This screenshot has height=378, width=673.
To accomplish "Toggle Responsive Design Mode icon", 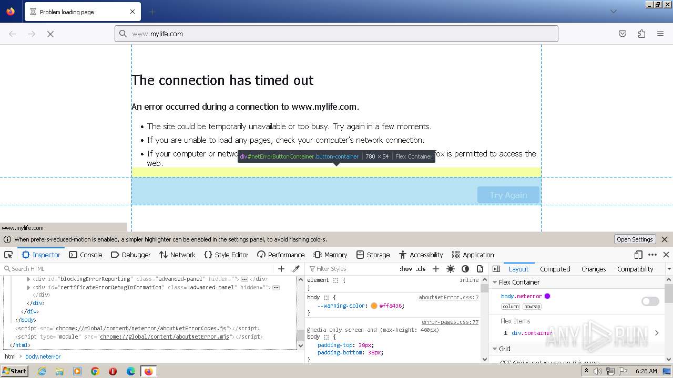I will click(x=638, y=255).
